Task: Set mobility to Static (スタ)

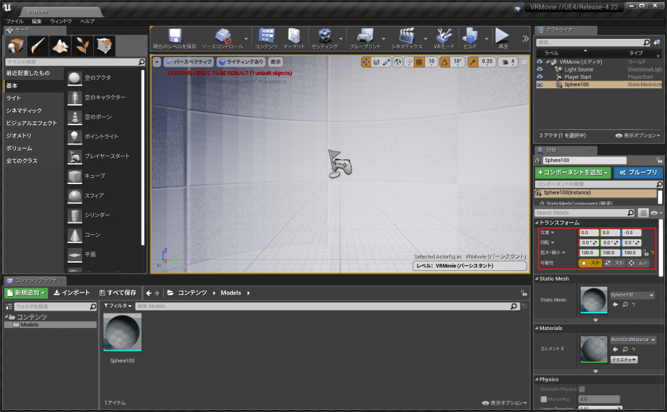Action: [591, 263]
